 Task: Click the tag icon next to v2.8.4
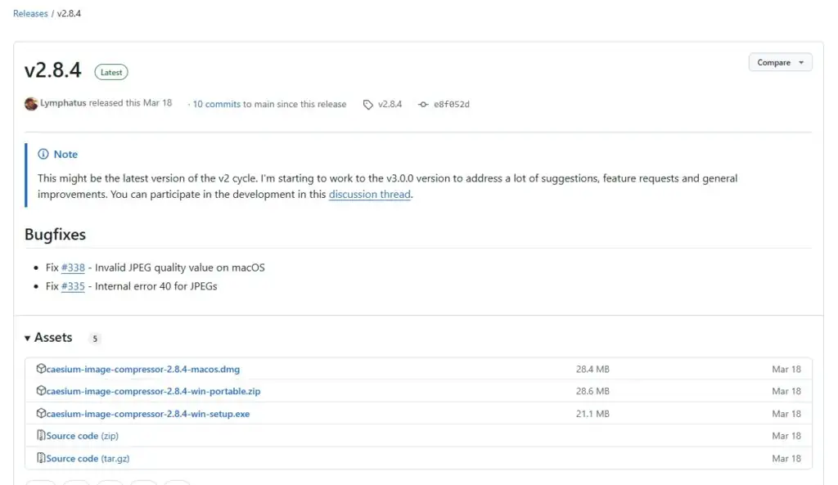368,105
